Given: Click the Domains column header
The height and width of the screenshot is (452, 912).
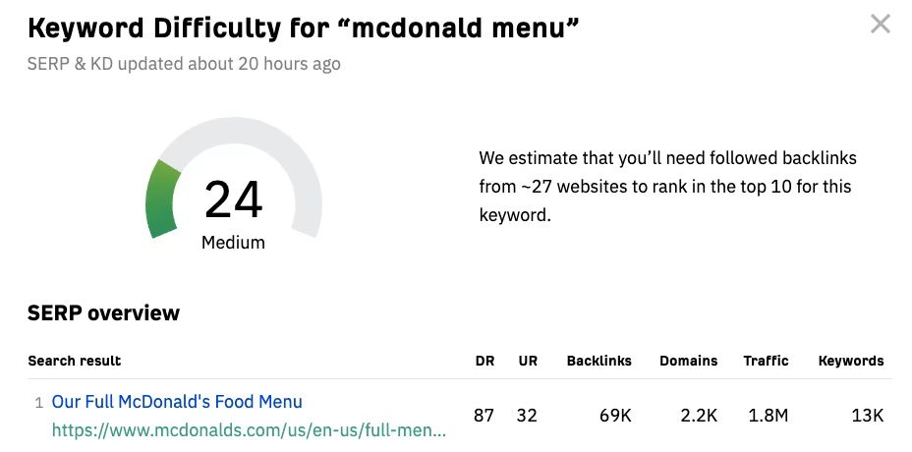Looking at the screenshot, I should click(x=688, y=361).
